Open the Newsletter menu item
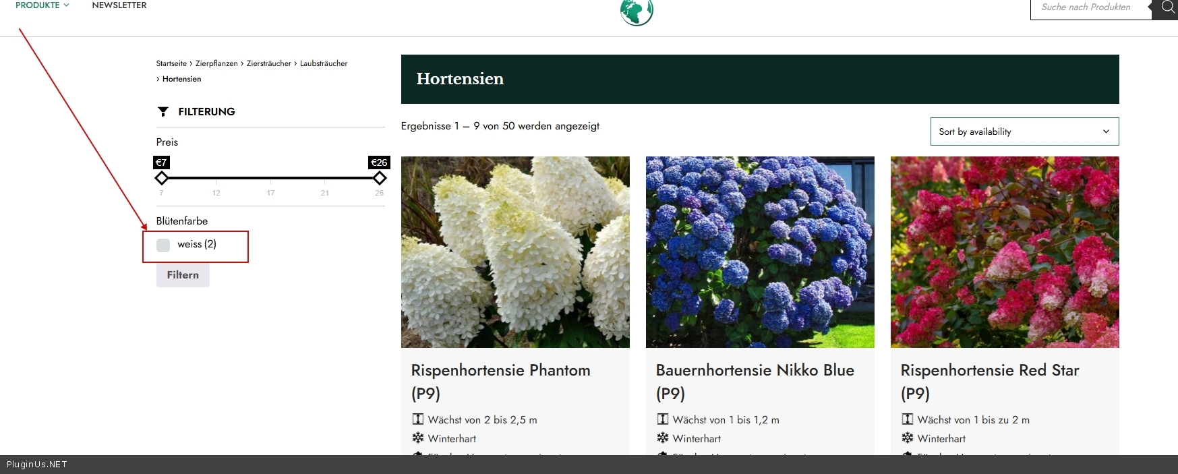The image size is (1178, 474). click(119, 5)
